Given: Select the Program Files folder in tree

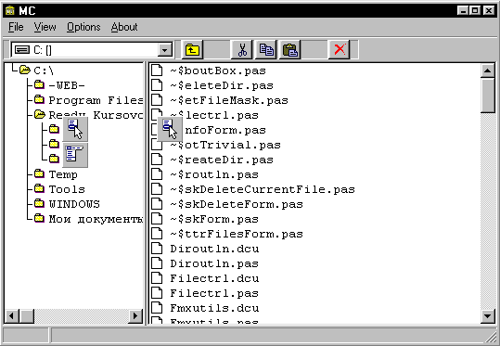Looking at the screenshot, I should click(96, 100).
